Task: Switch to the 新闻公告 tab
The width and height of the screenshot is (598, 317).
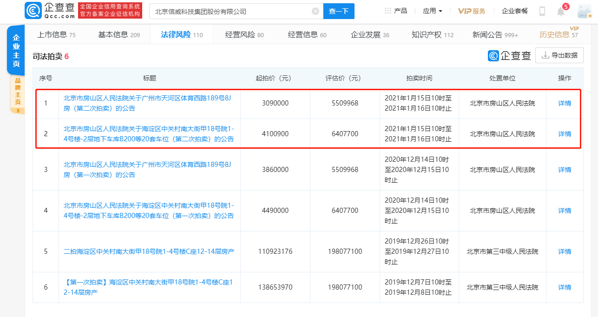Action: (x=495, y=34)
